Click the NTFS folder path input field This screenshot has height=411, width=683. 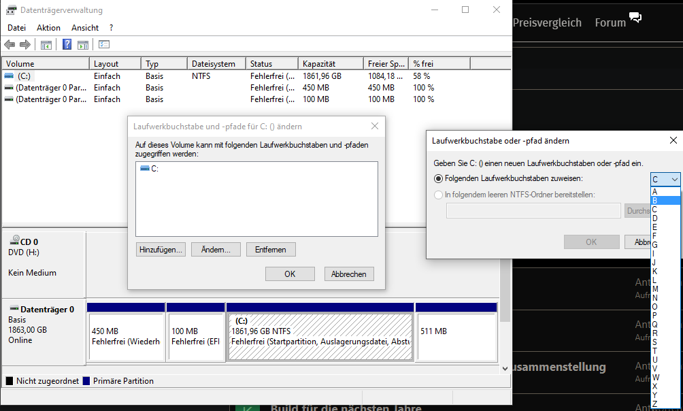533,211
